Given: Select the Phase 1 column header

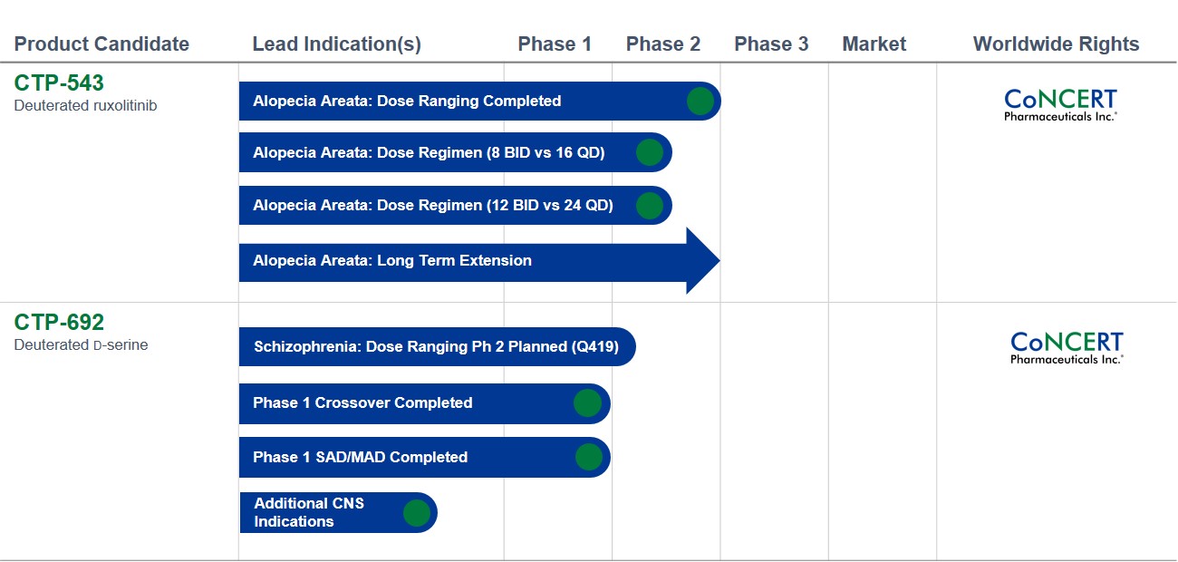Looking at the screenshot, I should (555, 44).
